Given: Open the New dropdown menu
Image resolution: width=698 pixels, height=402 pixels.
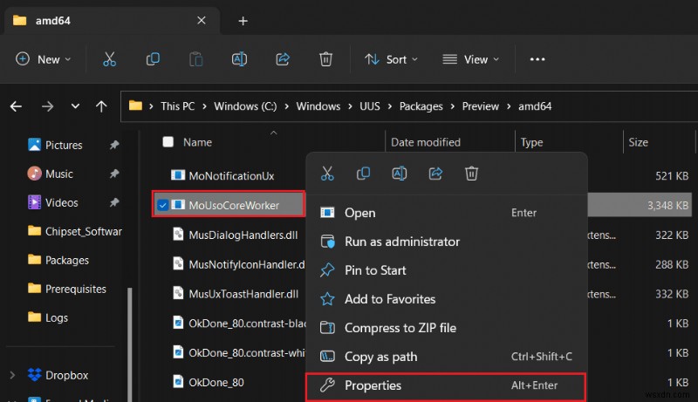Looking at the screenshot, I should pos(43,59).
